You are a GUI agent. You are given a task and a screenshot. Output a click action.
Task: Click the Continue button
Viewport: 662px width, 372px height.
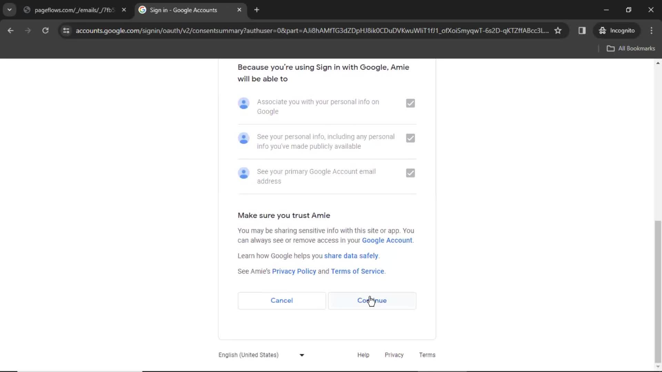tap(372, 301)
